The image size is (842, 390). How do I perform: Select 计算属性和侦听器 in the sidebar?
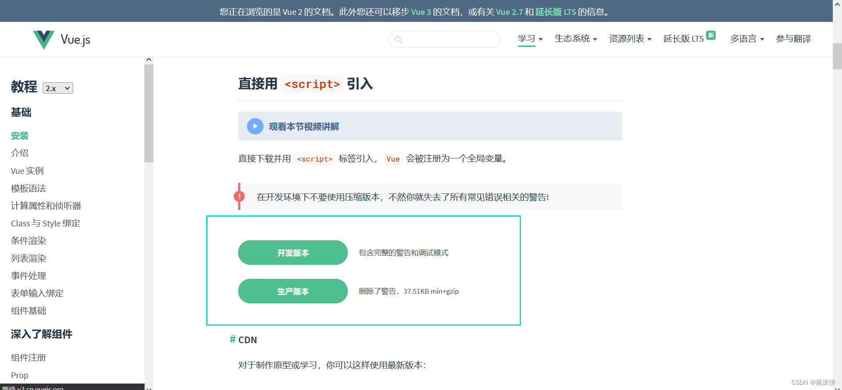46,206
